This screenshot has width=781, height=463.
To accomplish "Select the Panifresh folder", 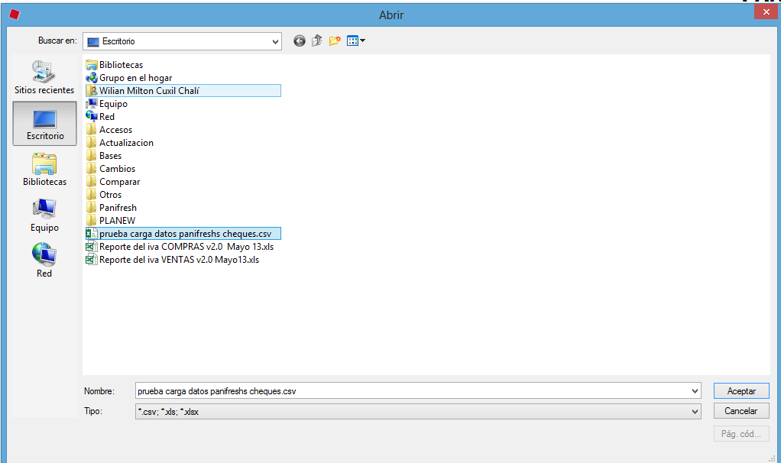I will (118, 208).
